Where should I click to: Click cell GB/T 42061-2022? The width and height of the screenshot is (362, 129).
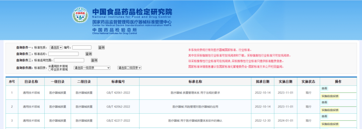(x=118, y=93)
